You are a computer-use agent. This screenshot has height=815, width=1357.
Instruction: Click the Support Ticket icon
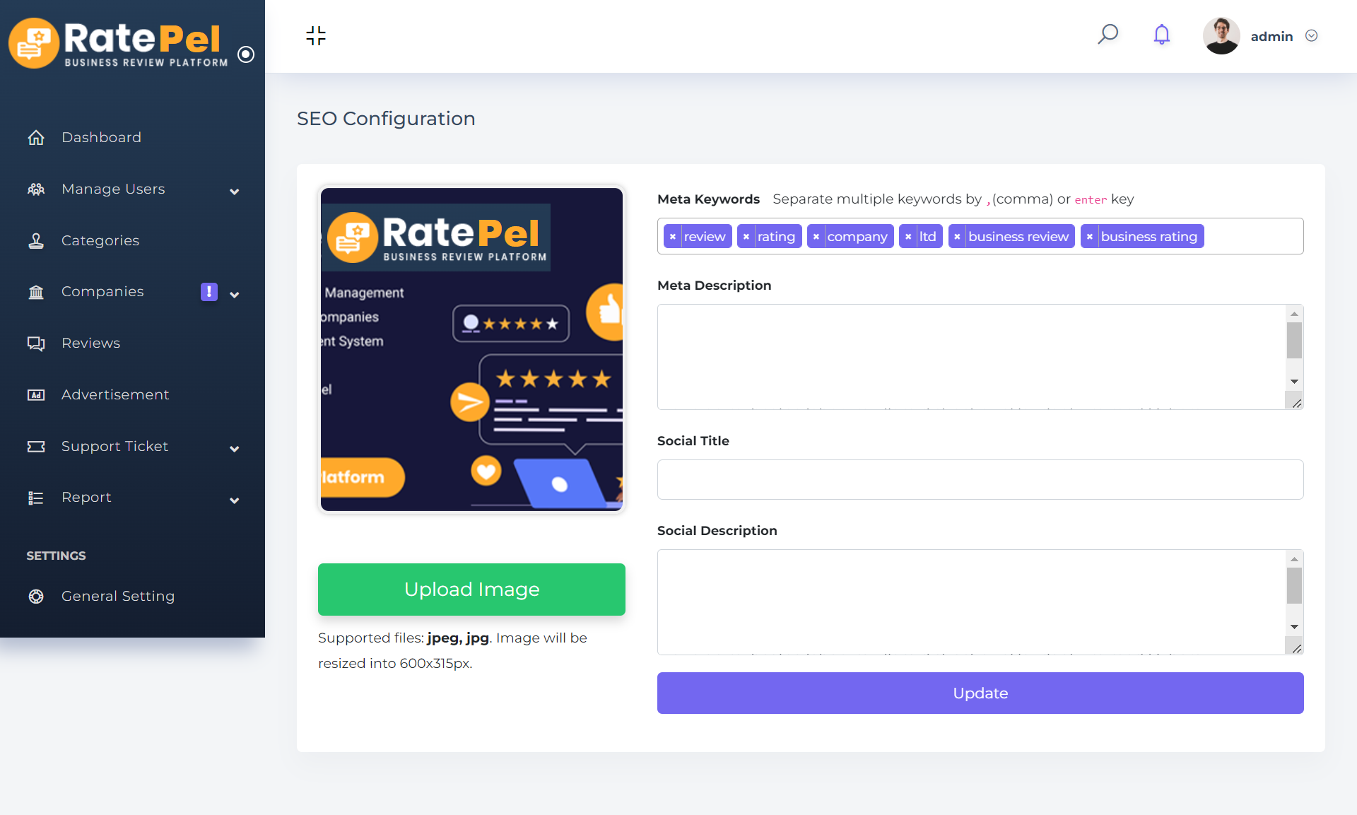click(x=36, y=446)
